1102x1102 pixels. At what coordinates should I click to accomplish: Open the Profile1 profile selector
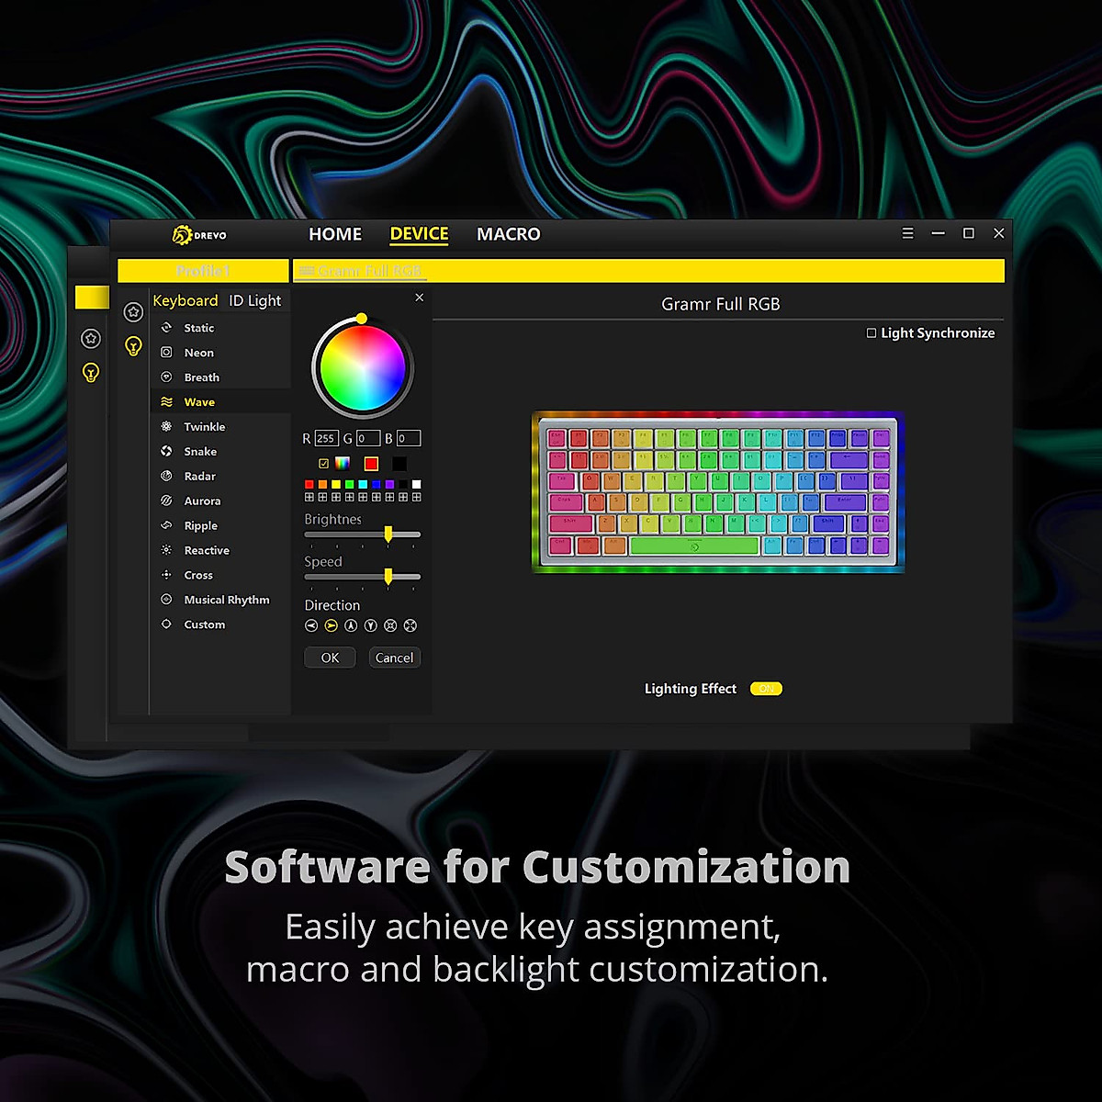point(203,271)
